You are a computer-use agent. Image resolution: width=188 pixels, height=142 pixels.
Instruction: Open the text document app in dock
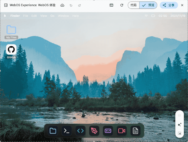(x=135, y=130)
